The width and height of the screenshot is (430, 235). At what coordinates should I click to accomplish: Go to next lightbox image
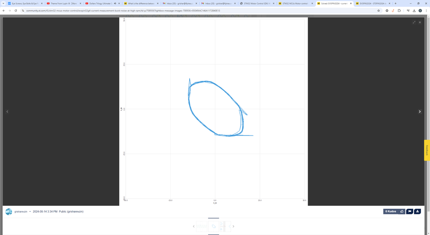tap(420, 111)
